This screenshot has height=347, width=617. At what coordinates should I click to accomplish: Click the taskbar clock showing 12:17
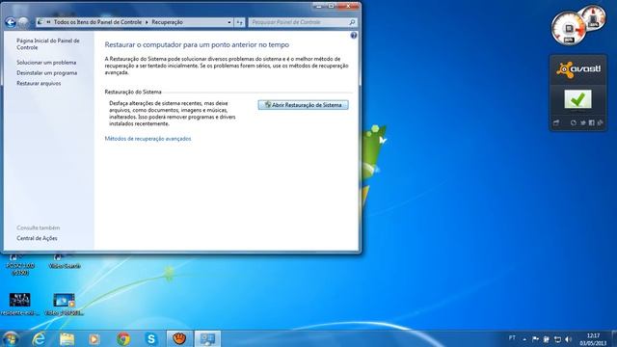click(x=593, y=339)
